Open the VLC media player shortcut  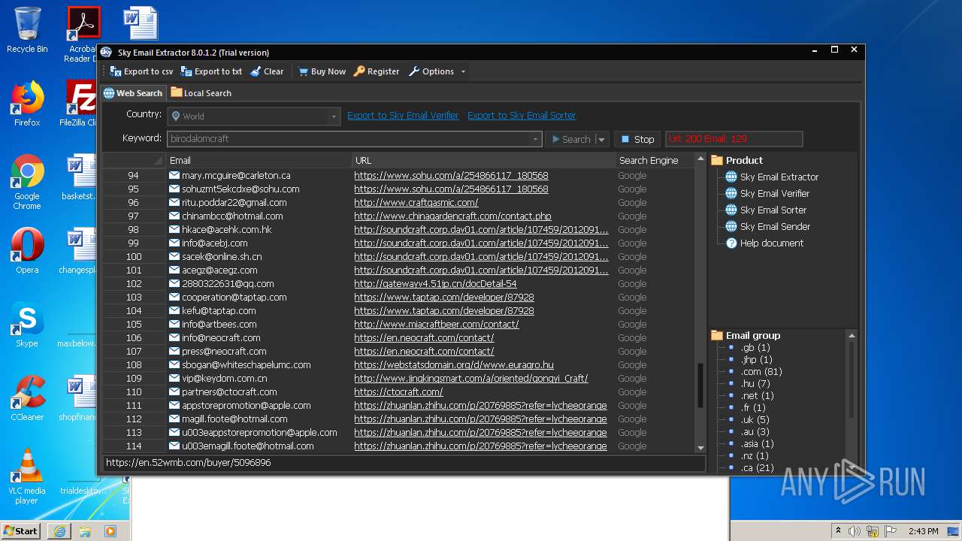click(x=27, y=476)
